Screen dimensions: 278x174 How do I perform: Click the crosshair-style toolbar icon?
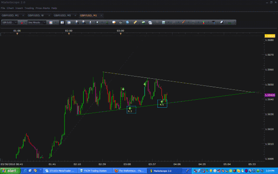(97, 22)
